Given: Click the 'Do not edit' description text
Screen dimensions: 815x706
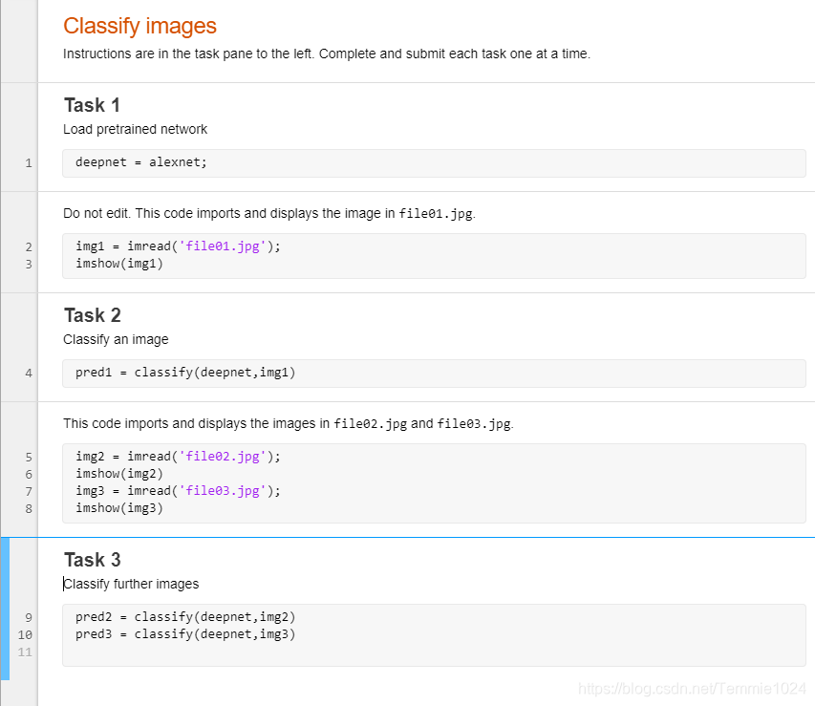Looking at the screenshot, I should 269,214.
